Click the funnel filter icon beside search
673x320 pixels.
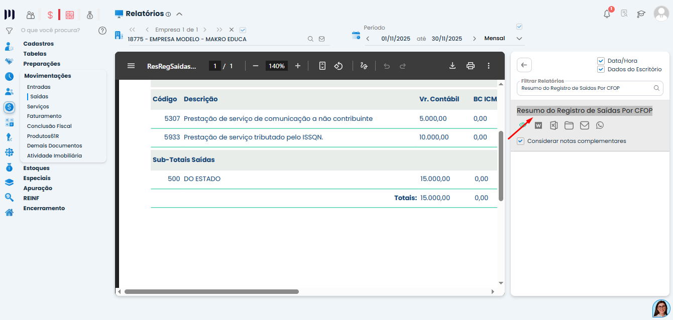coord(9,31)
